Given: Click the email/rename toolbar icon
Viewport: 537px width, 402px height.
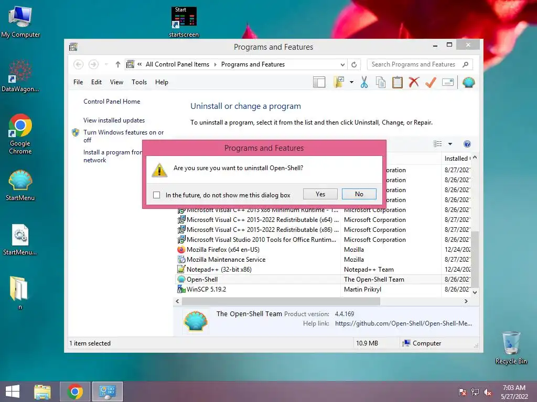Looking at the screenshot, I should [448, 82].
